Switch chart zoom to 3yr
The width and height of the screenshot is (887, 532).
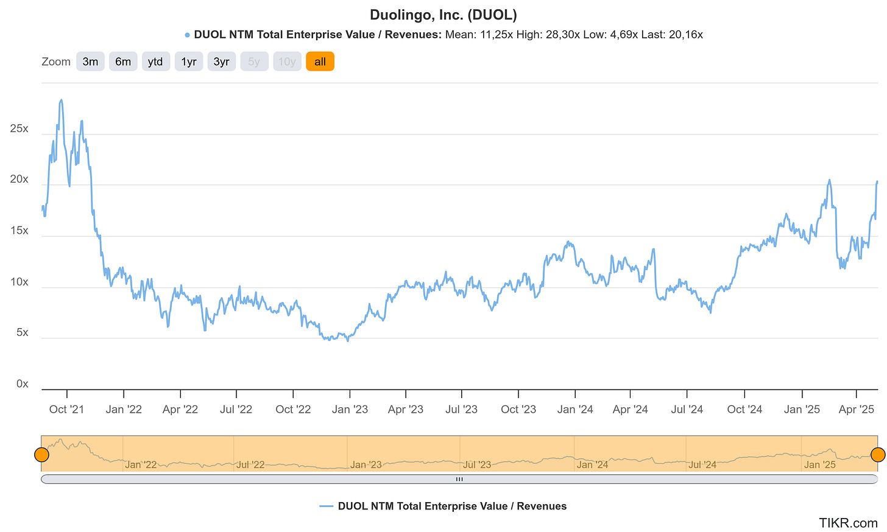222,61
